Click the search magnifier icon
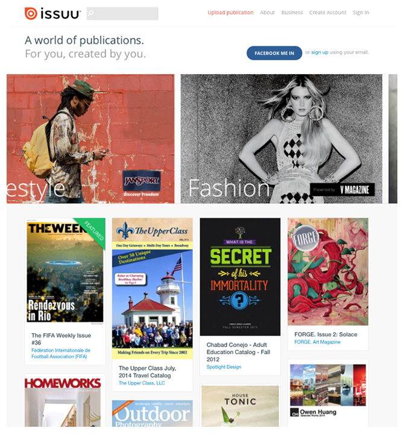The height and width of the screenshot is (434, 404). tap(91, 13)
